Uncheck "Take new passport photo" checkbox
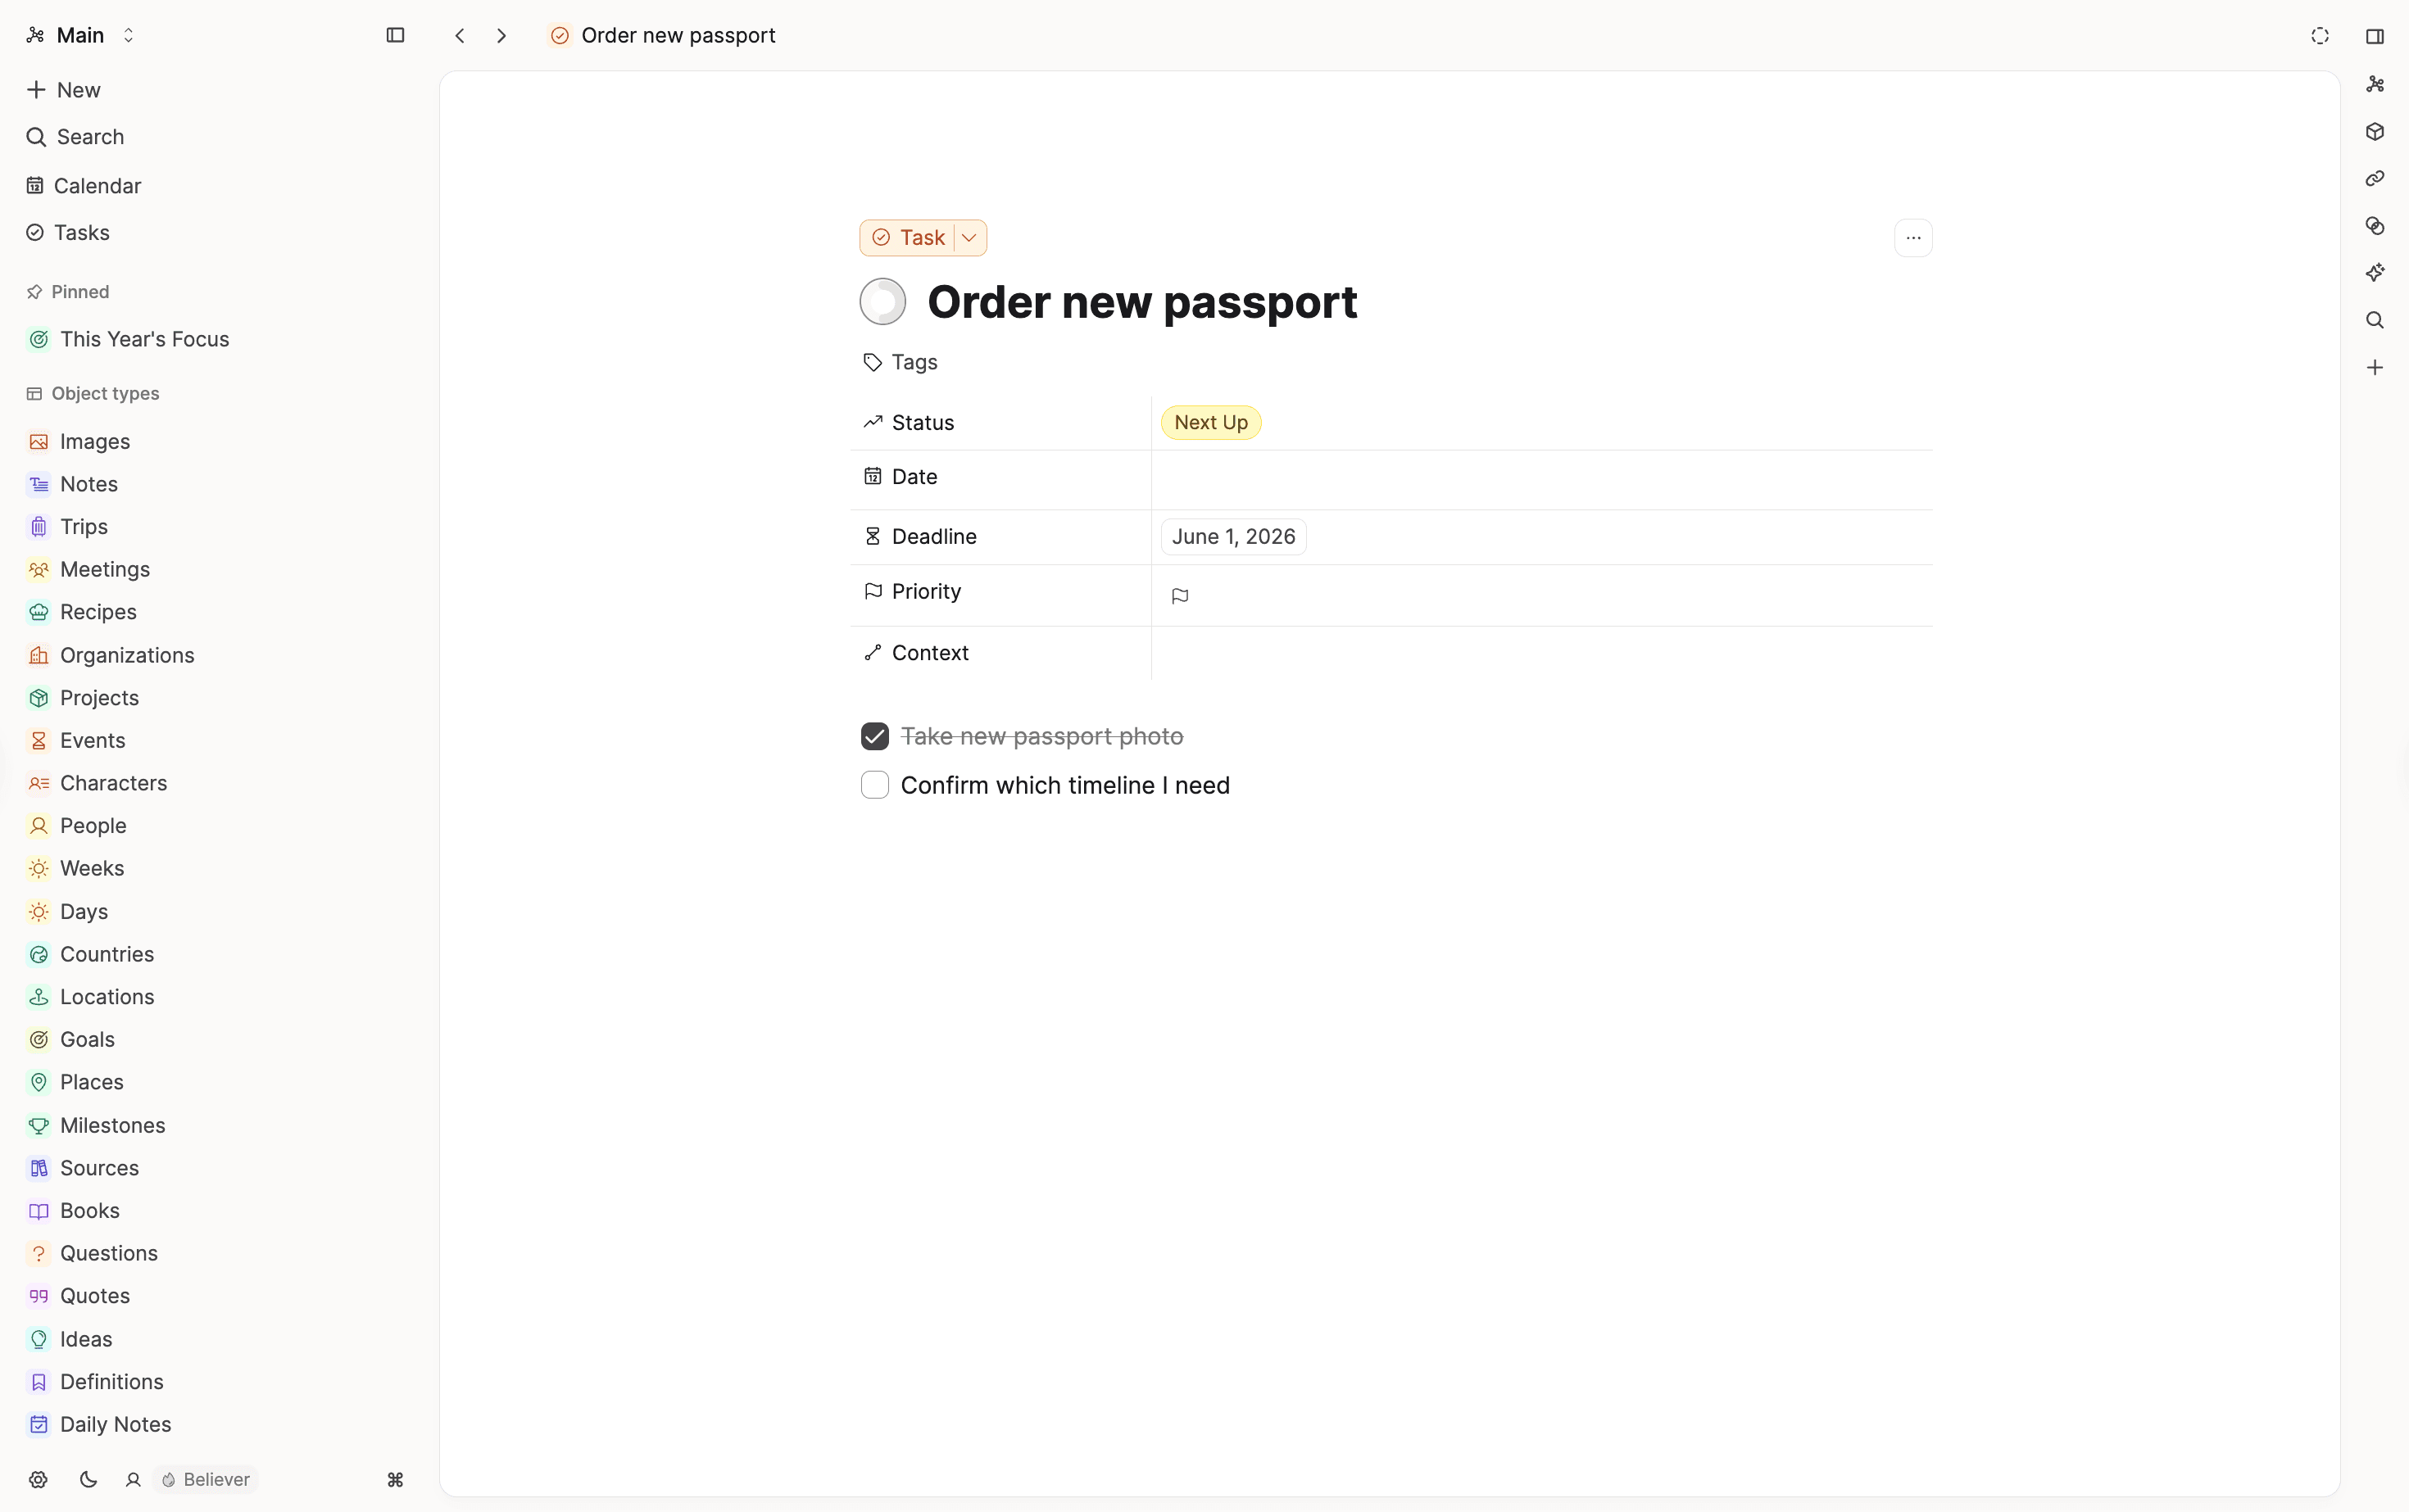 tap(874, 736)
